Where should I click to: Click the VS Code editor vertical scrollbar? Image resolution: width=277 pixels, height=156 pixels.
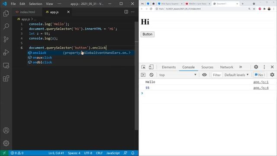click(136, 76)
